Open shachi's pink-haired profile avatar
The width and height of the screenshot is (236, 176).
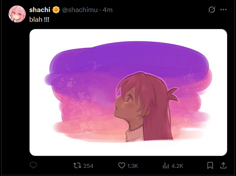point(17,14)
